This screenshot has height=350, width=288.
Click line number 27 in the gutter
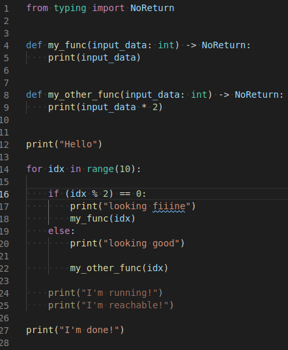click(x=5, y=330)
